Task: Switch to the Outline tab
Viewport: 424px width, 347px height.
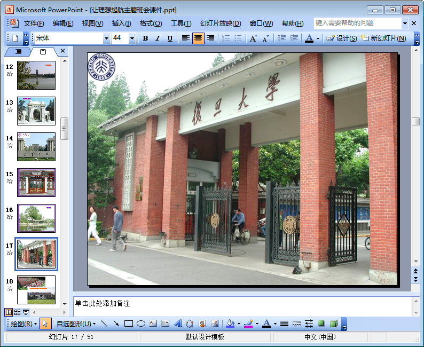Action: 18,51
